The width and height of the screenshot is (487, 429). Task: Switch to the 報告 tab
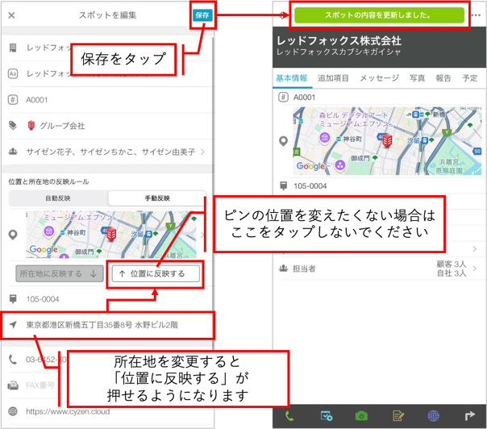(443, 78)
